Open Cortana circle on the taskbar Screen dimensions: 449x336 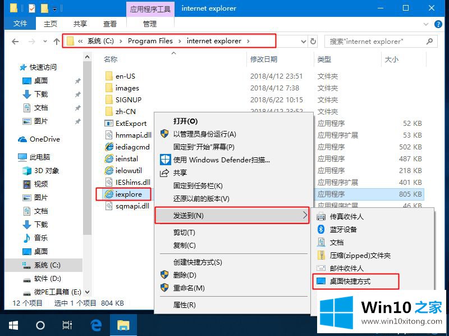click(40, 325)
